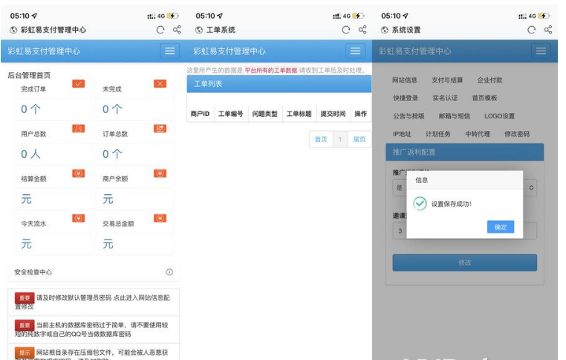Viewport: 566px width, 360px height.
Task: Tap globe icon beside 工单系统 title
Action: pos(199,30)
